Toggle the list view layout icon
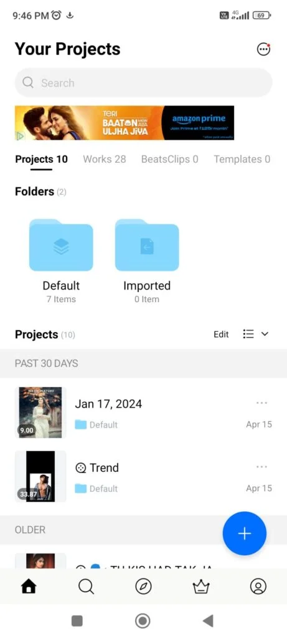The width and height of the screenshot is (287, 639). pos(248,334)
